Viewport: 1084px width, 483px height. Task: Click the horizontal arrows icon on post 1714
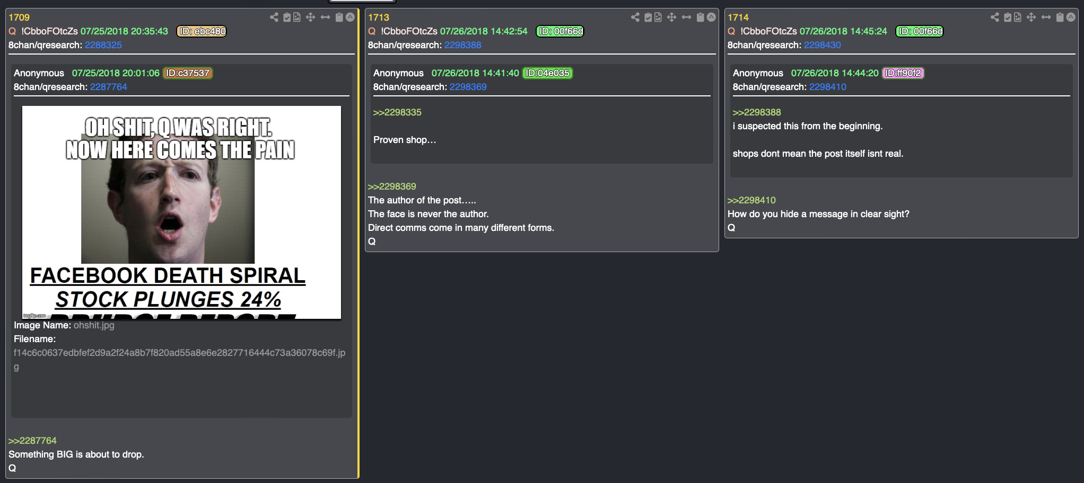pyautogui.click(x=1046, y=17)
